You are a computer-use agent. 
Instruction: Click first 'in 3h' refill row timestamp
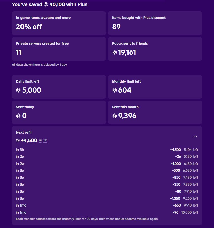[20, 150]
